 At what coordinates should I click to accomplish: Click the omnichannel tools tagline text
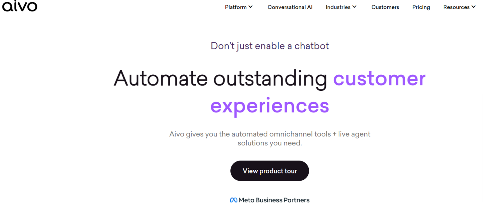[269, 134]
